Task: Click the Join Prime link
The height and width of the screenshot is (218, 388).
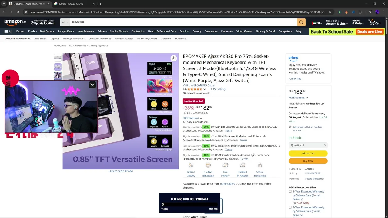Action: pos(295,79)
